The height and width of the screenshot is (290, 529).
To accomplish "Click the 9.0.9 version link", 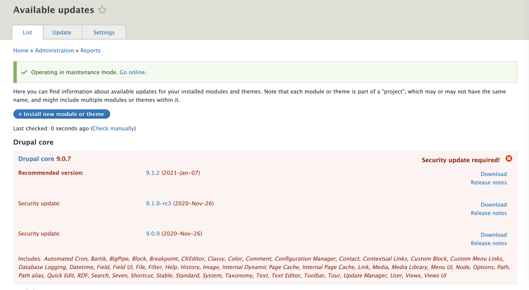I will (x=153, y=234).
